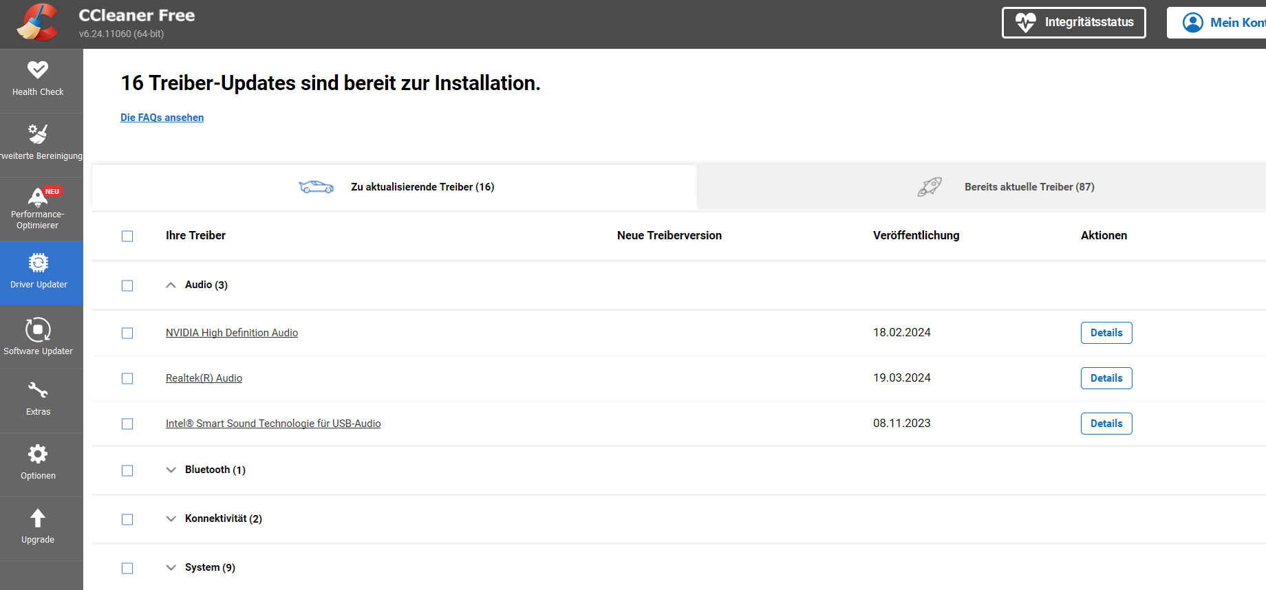The image size is (1266, 590).
Task: Select the Zu aktualisierende Treiber (16) tab
Action: 422,187
